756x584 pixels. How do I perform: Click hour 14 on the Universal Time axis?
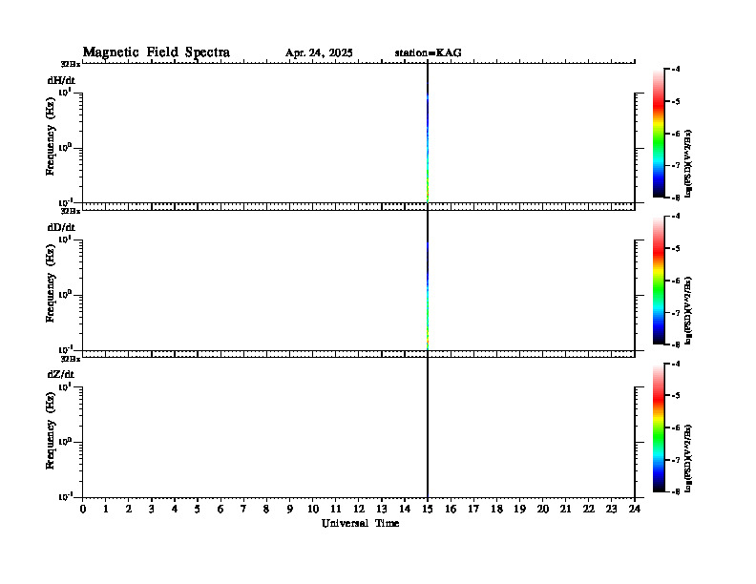pos(405,509)
